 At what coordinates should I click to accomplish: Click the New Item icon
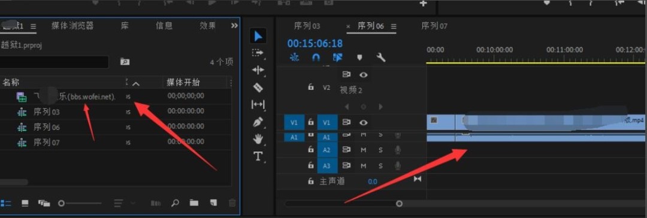click(213, 202)
